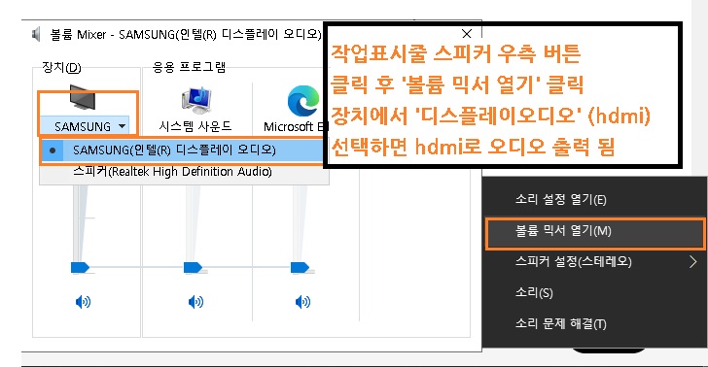The image size is (708, 367).
Task: Click the speaker icon in mixer title bar
Action: (x=37, y=34)
